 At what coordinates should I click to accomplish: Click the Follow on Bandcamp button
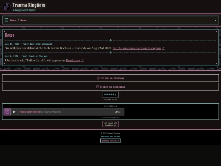point(110,78)
